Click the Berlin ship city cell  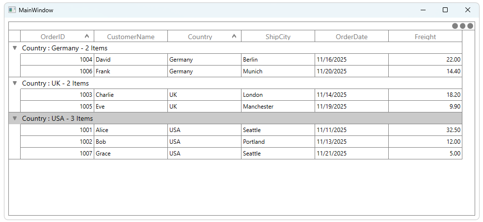tap(278, 60)
